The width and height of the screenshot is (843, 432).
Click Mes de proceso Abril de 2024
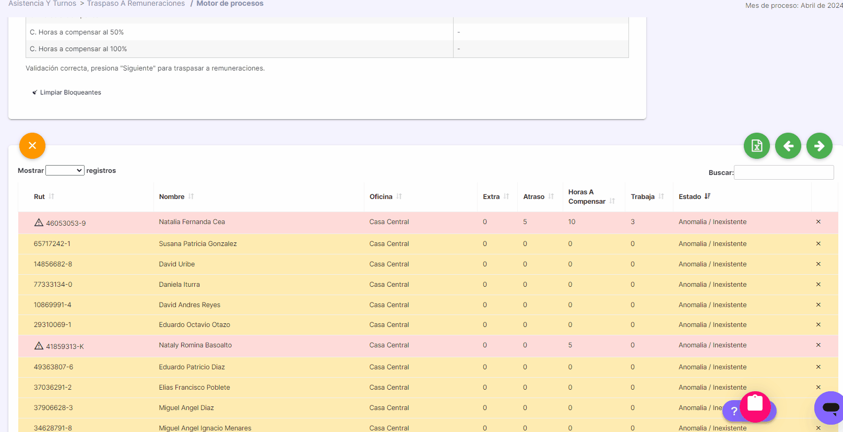coord(793,6)
